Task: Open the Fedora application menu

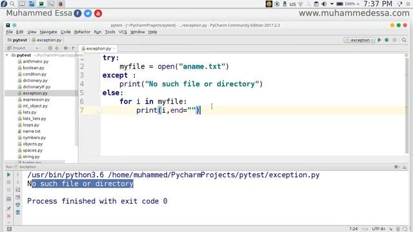Action: [x=4, y=4]
